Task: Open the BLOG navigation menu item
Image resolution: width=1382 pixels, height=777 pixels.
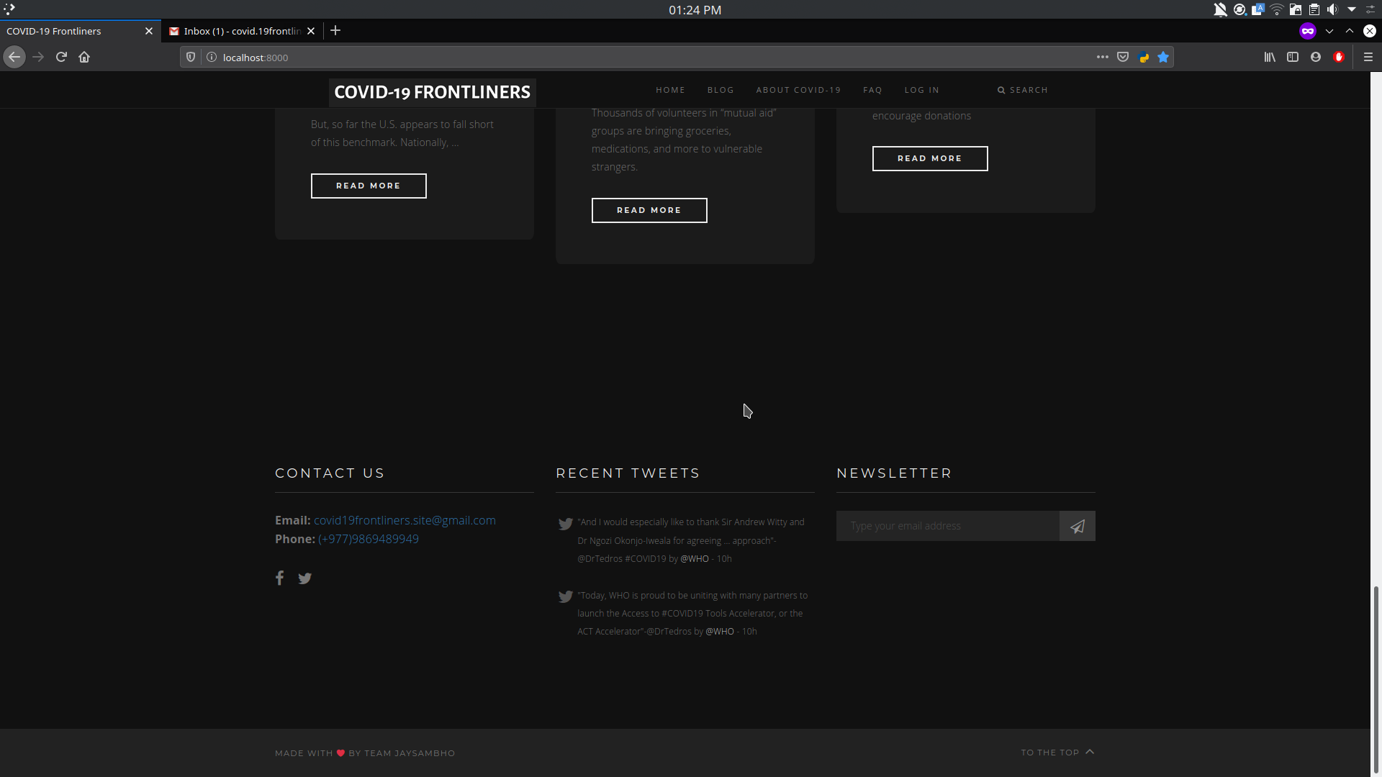Action: [721, 90]
